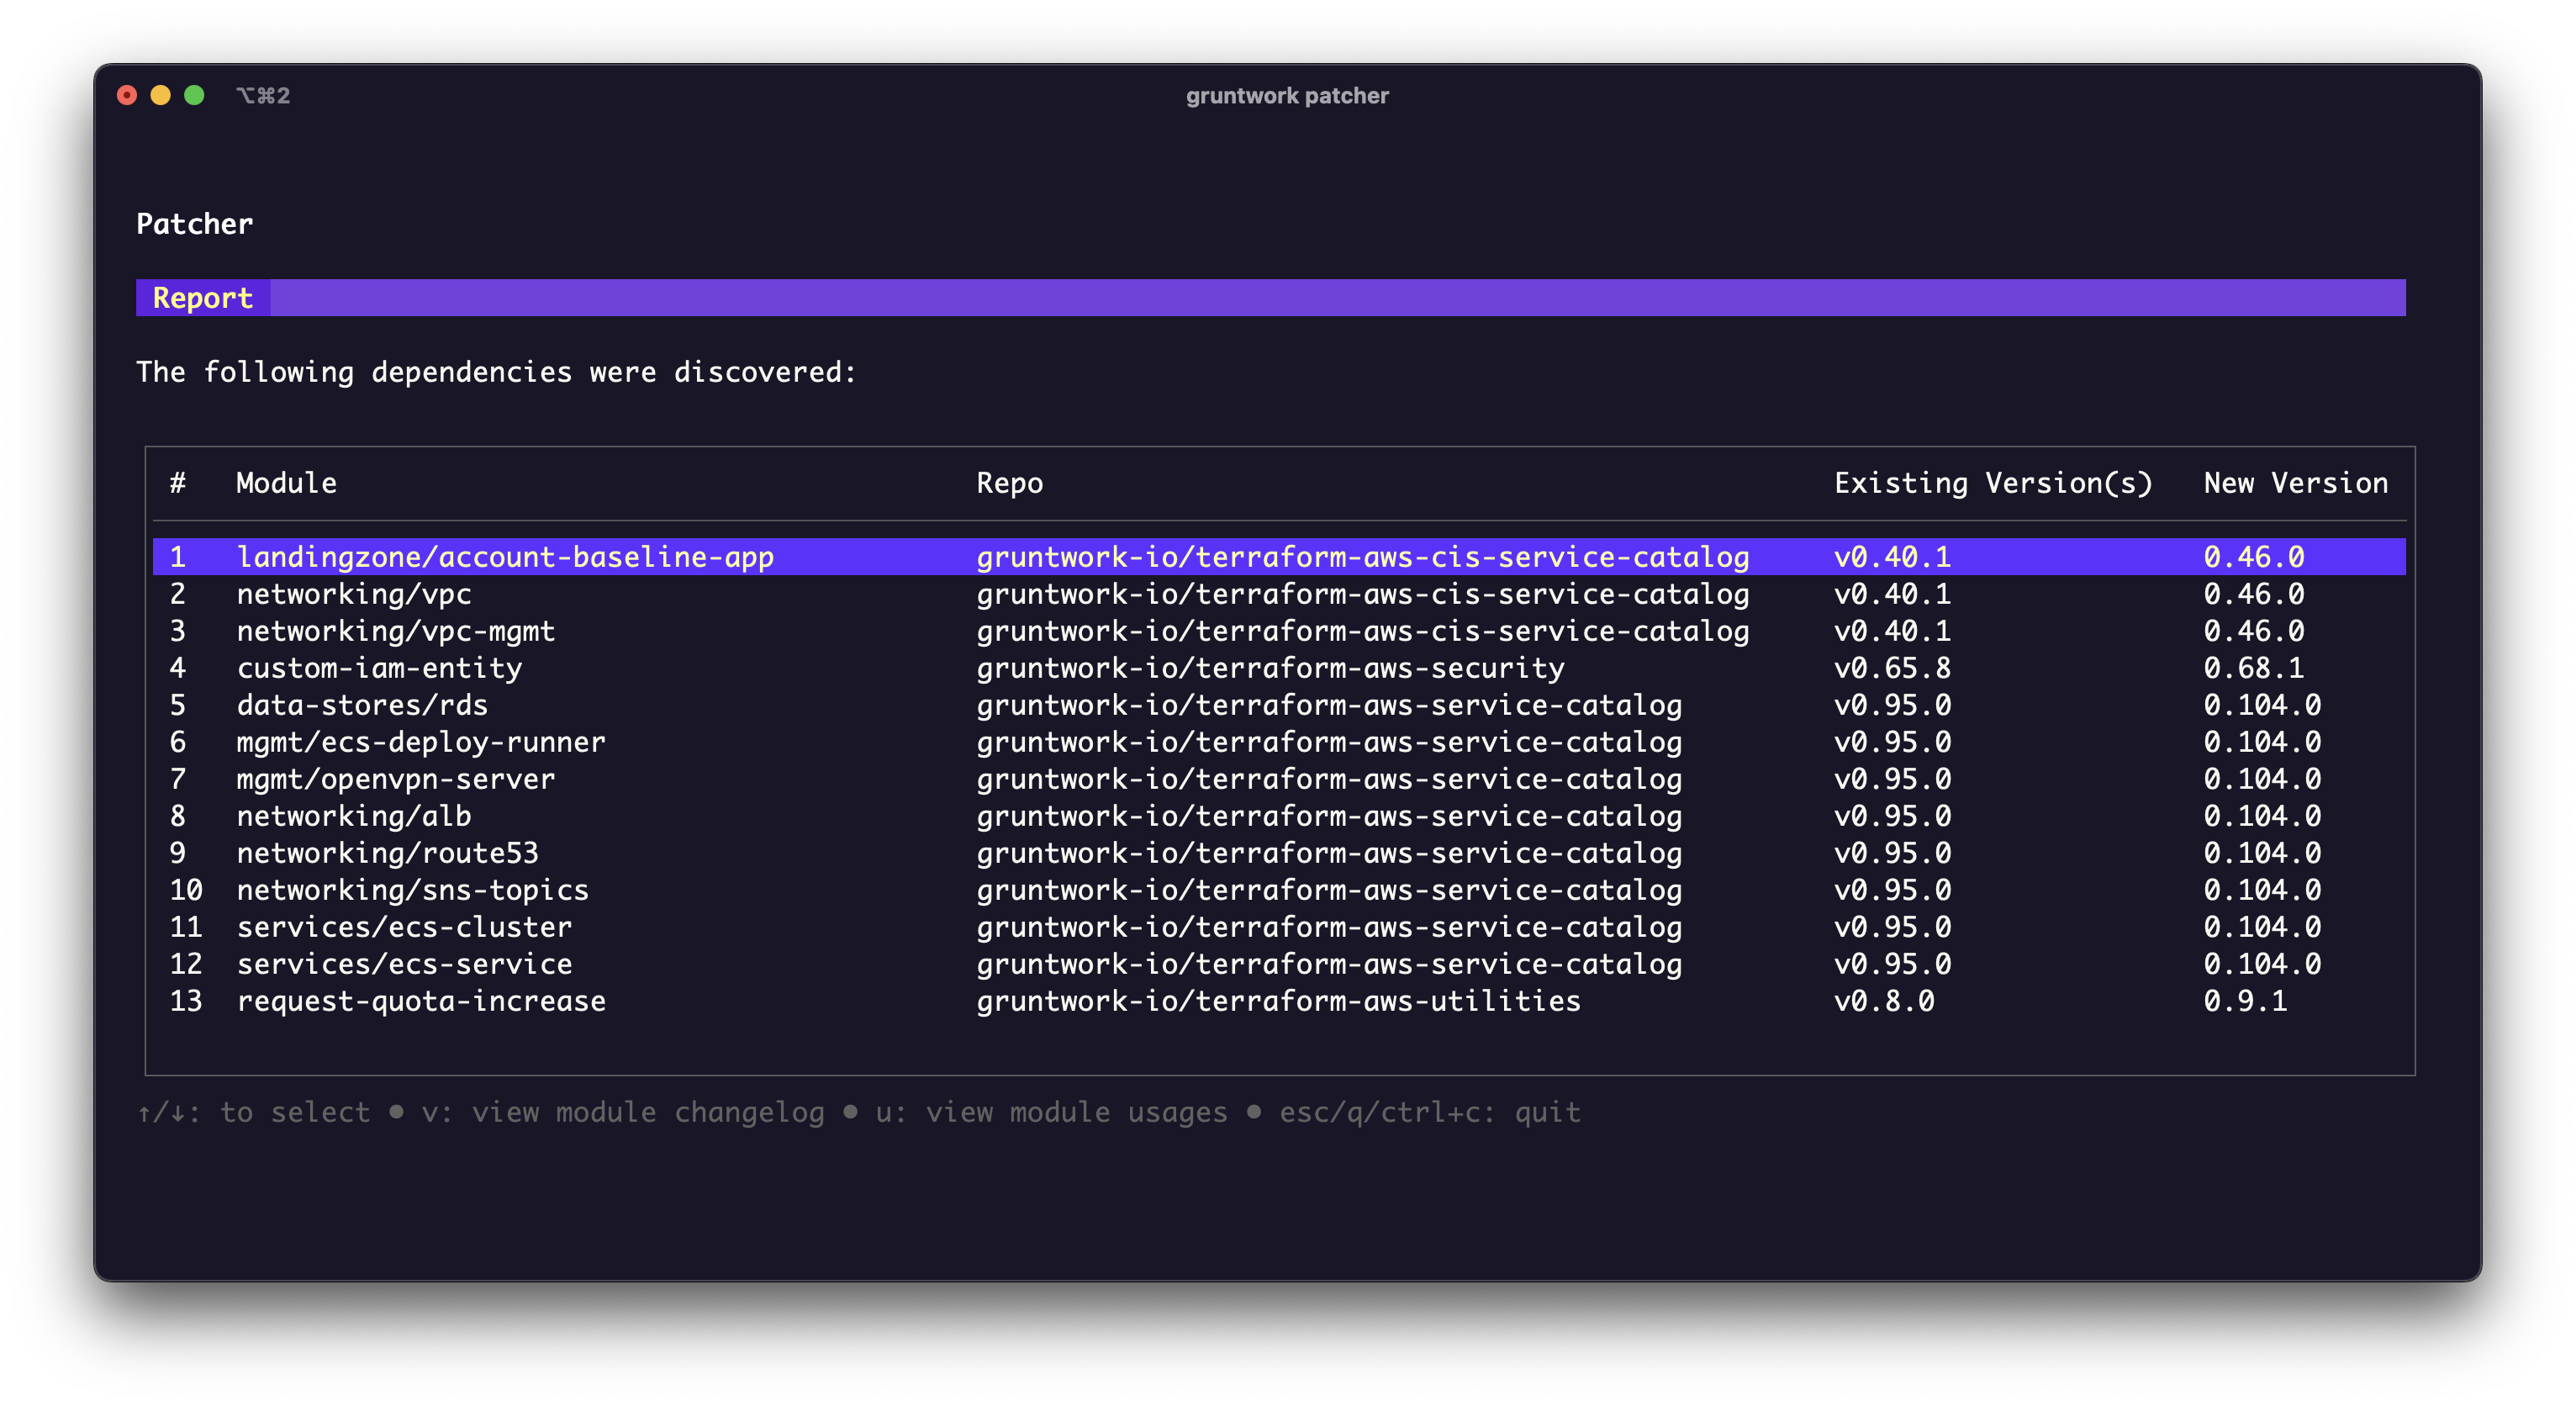Click the view module changelog shortcut hint
Viewport: 2576px width, 1406px height.
[x=623, y=1112]
